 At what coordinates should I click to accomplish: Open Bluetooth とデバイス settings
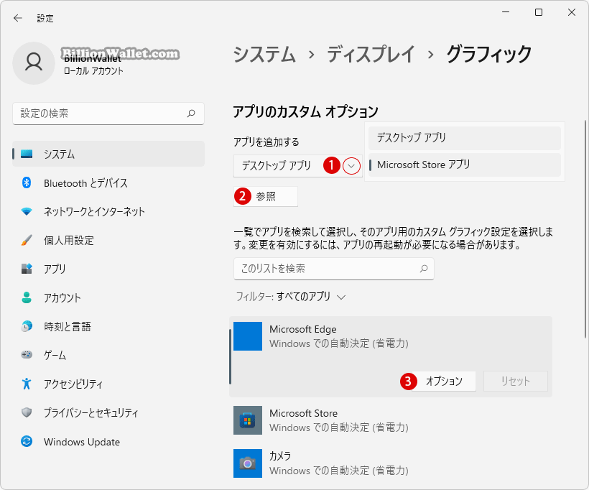pos(108,182)
